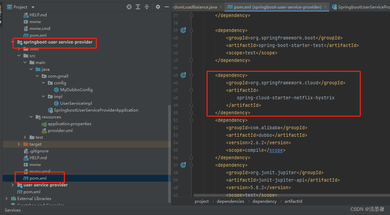Screen dimensions: 390x215
Task: Open the Project view dropdown
Action: pyautogui.click(x=33, y=7)
